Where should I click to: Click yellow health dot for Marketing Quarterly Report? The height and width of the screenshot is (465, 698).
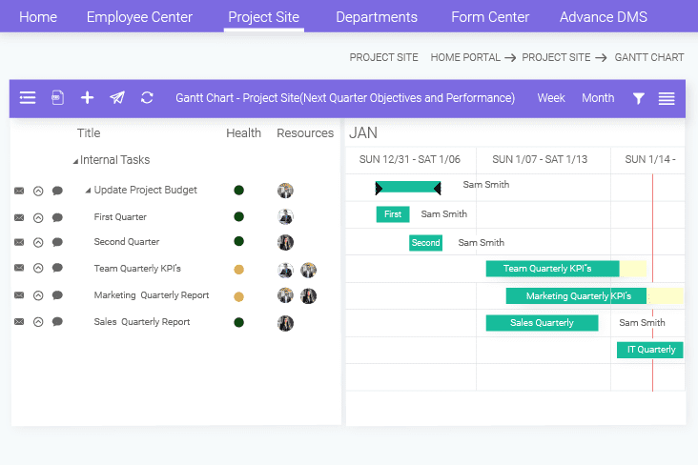[x=239, y=296]
